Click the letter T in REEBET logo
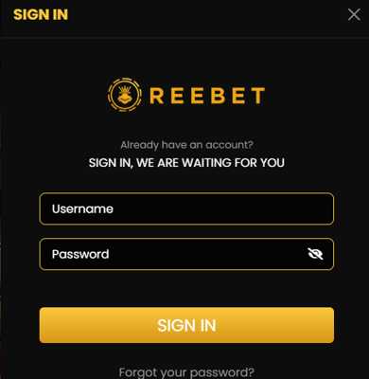This screenshot has width=369, height=379. tap(258, 96)
